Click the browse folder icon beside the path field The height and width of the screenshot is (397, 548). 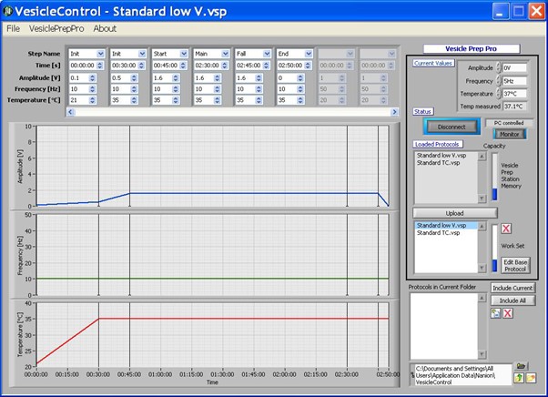521,366
